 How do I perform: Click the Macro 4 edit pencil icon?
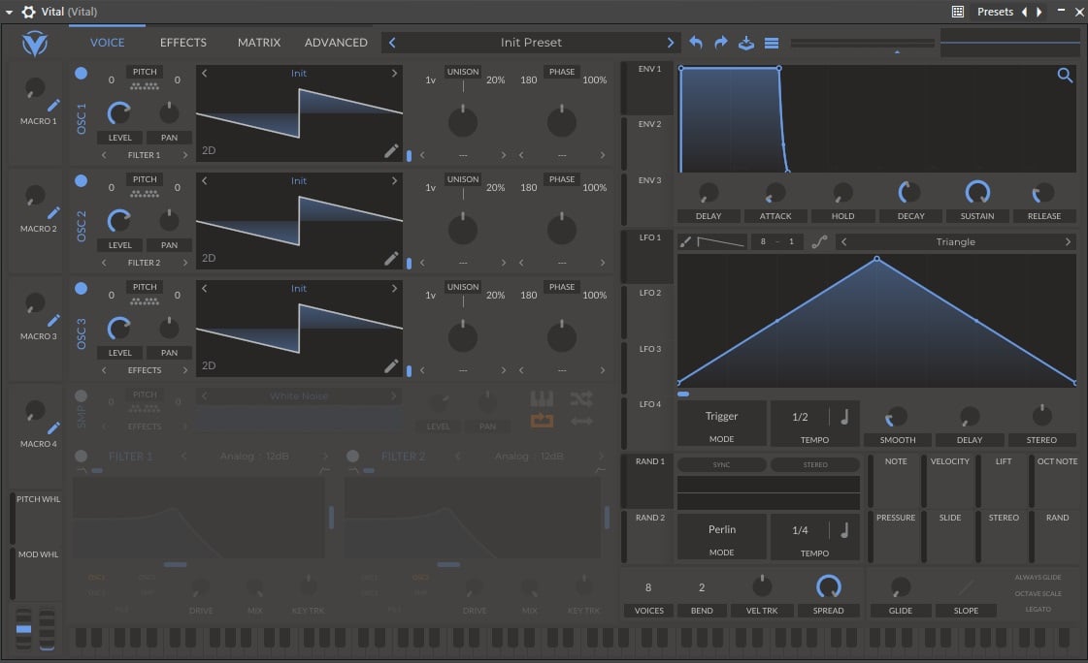click(53, 428)
